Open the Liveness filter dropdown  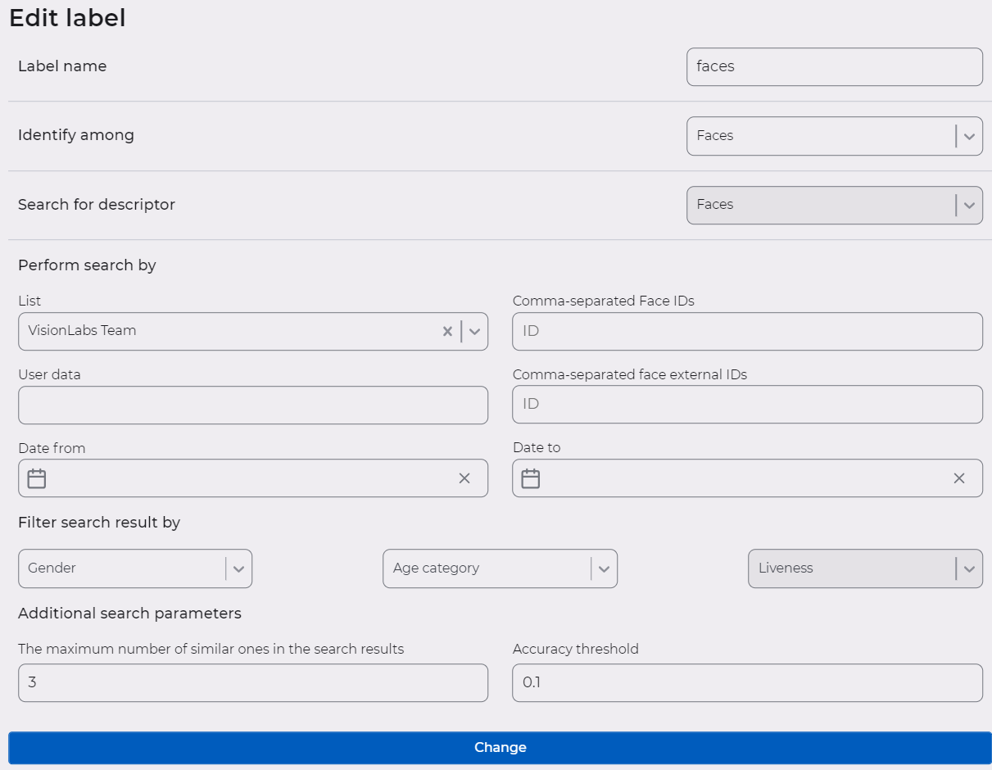(969, 568)
